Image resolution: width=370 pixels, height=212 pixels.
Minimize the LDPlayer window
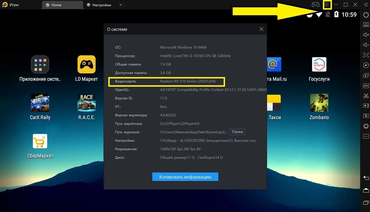click(336, 5)
